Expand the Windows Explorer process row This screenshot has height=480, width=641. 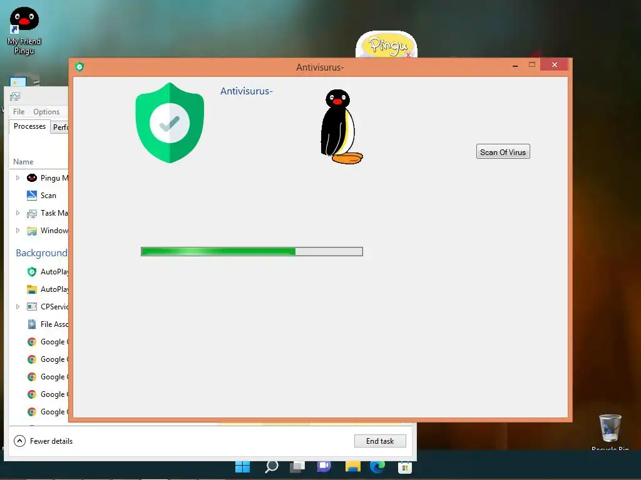18,230
